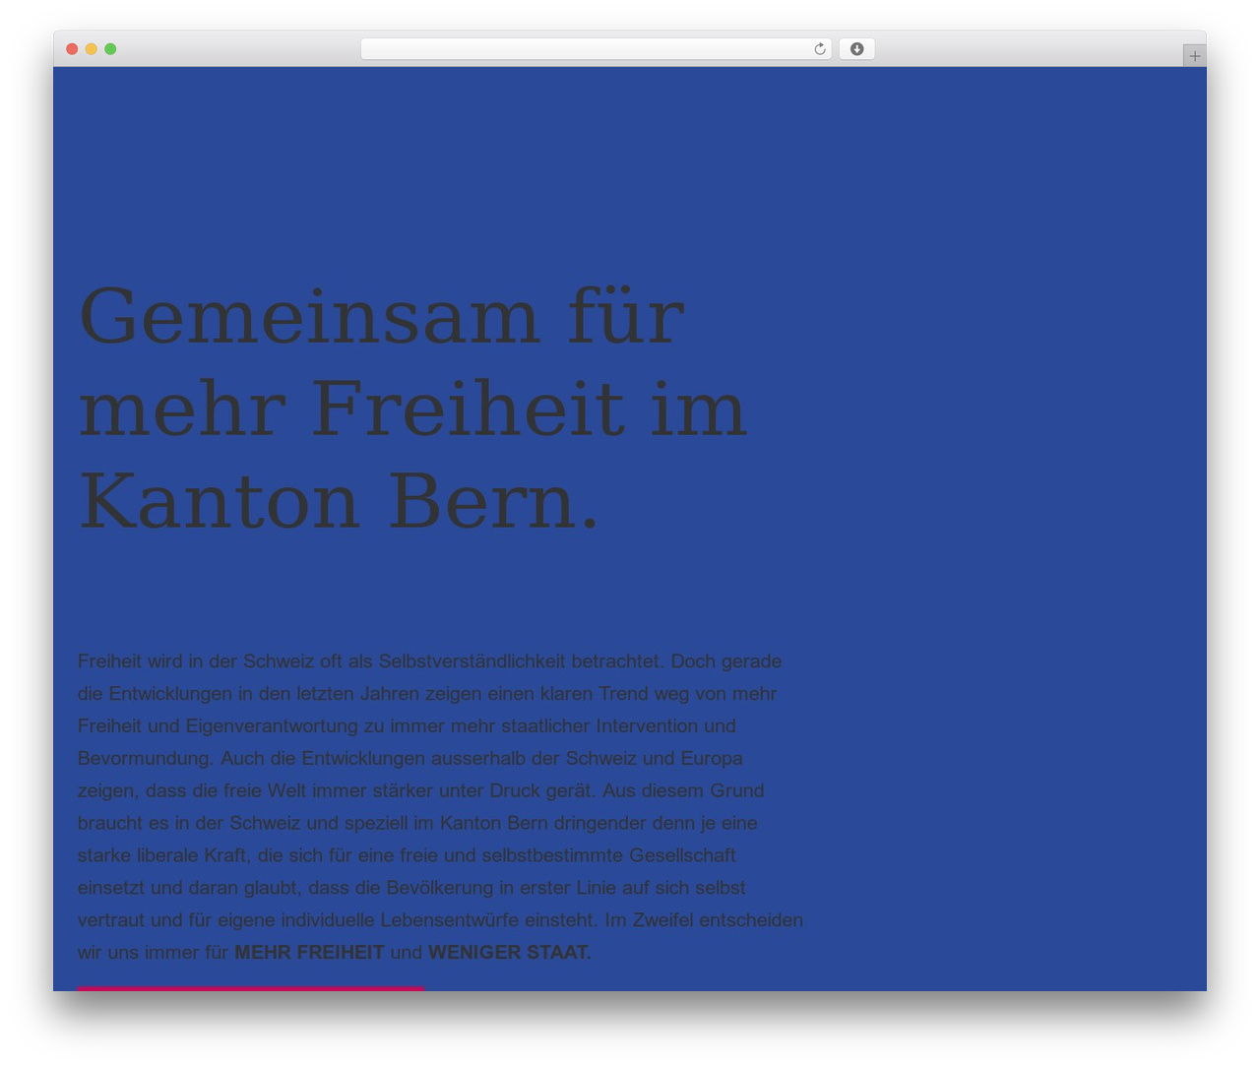Maximize the window with the green button
This screenshot has height=1067, width=1260.
click(110, 49)
